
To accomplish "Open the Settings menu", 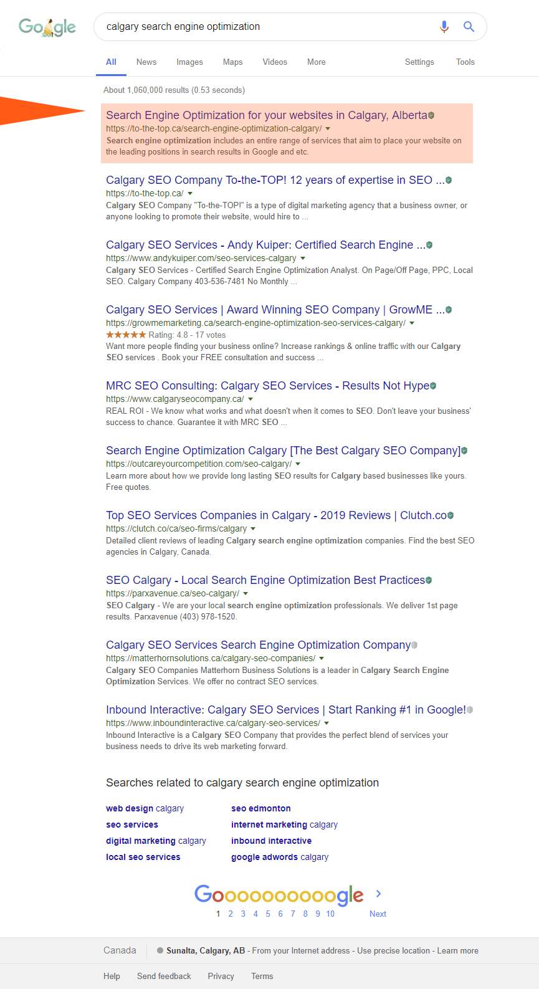I will click(x=419, y=62).
